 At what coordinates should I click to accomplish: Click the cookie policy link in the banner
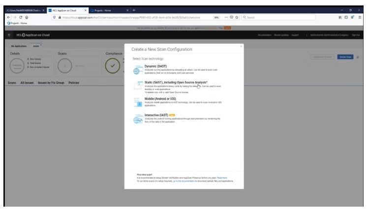click(212, 28)
